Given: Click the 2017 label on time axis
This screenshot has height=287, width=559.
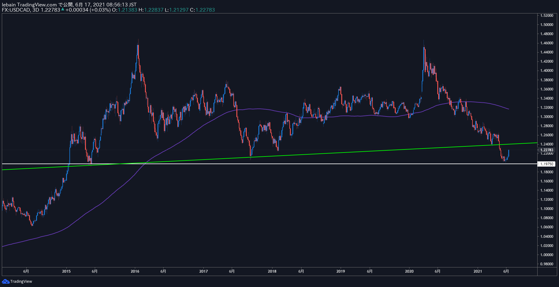Looking at the screenshot, I should tap(203, 271).
